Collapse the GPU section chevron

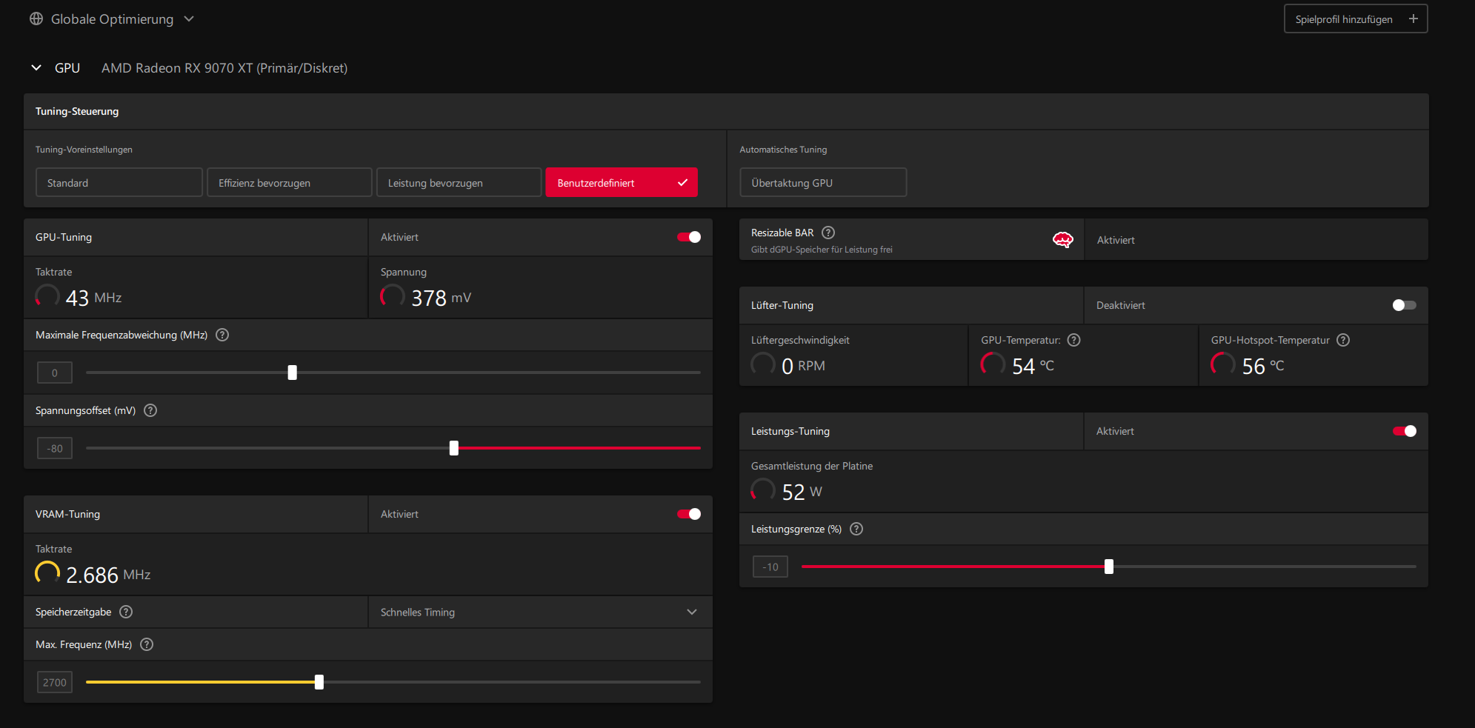click(36, 67)
